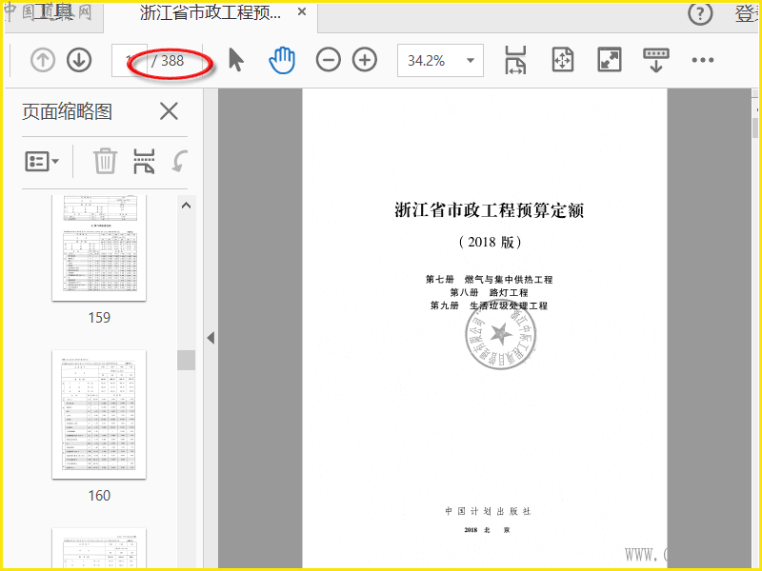762x571 pixels.
Task: Open the more tools ellipsis menu
Action: [x=703, y=60]
